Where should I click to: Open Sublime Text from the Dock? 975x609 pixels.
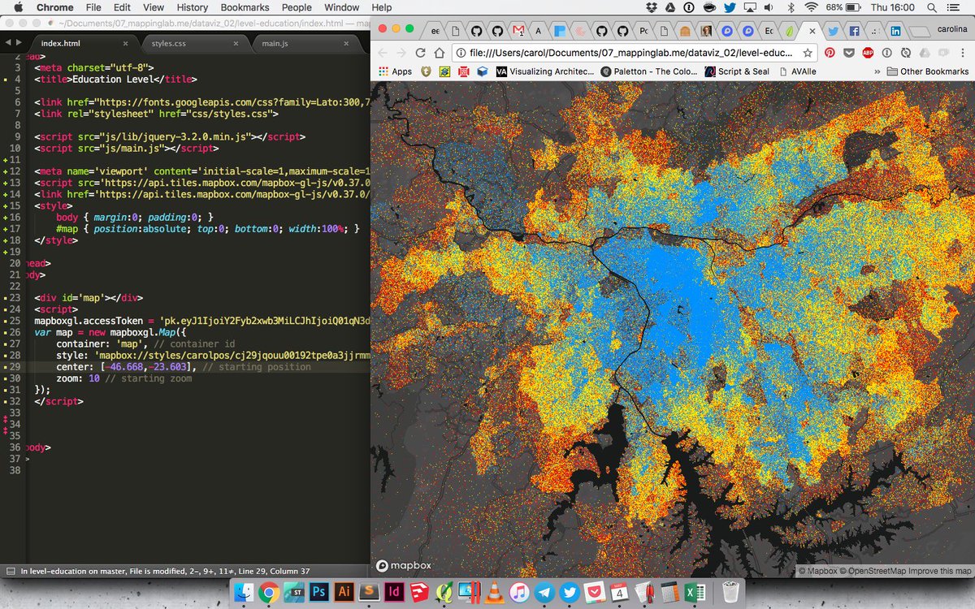369,592
